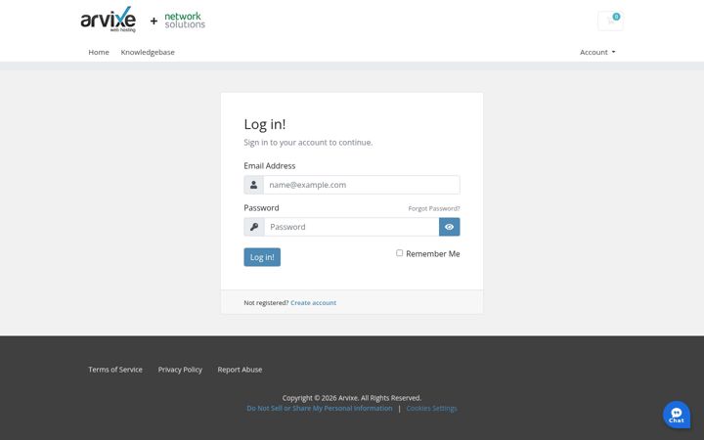This screenshot has height=440, width=704.
Task: Click the Log in! heading text
Action: coord(265,124)
